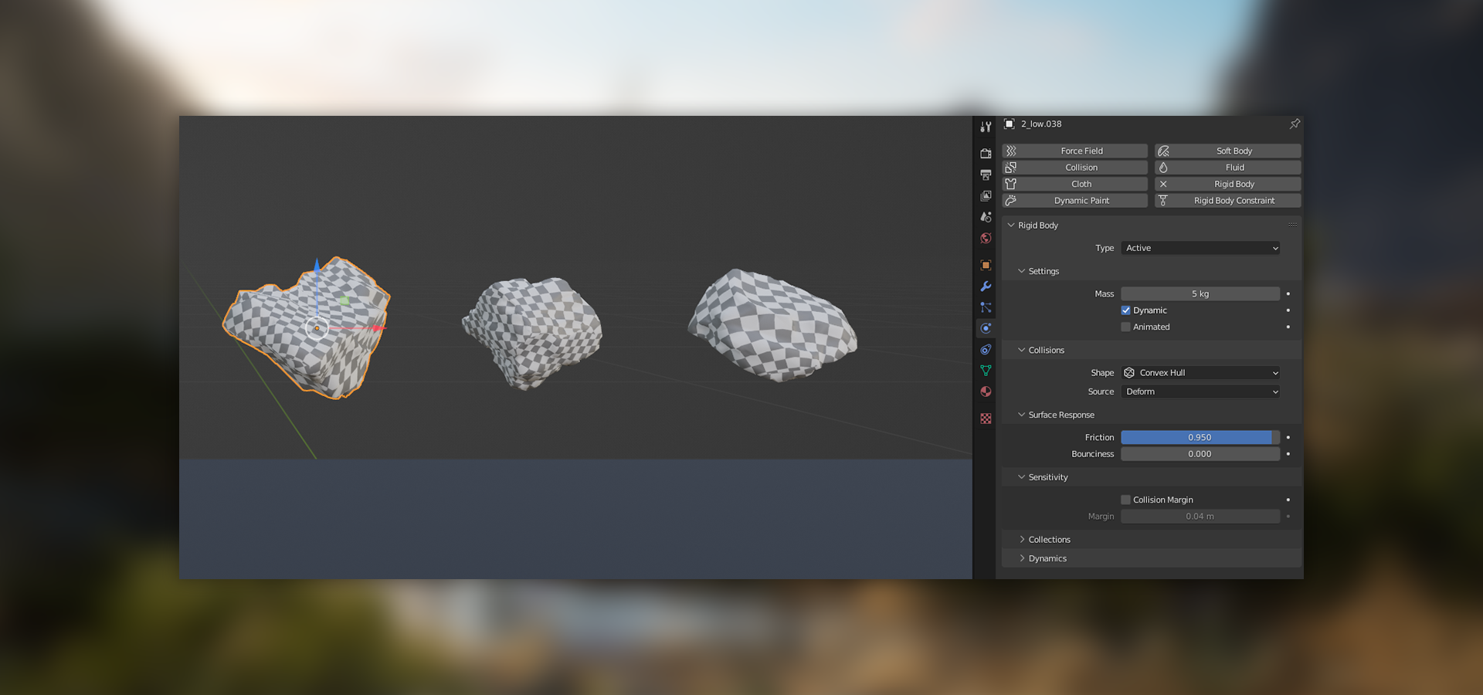The image size is (1483, 695).
Task: Uncheck the Dynamic checkbox
Action: (1125, 310)
